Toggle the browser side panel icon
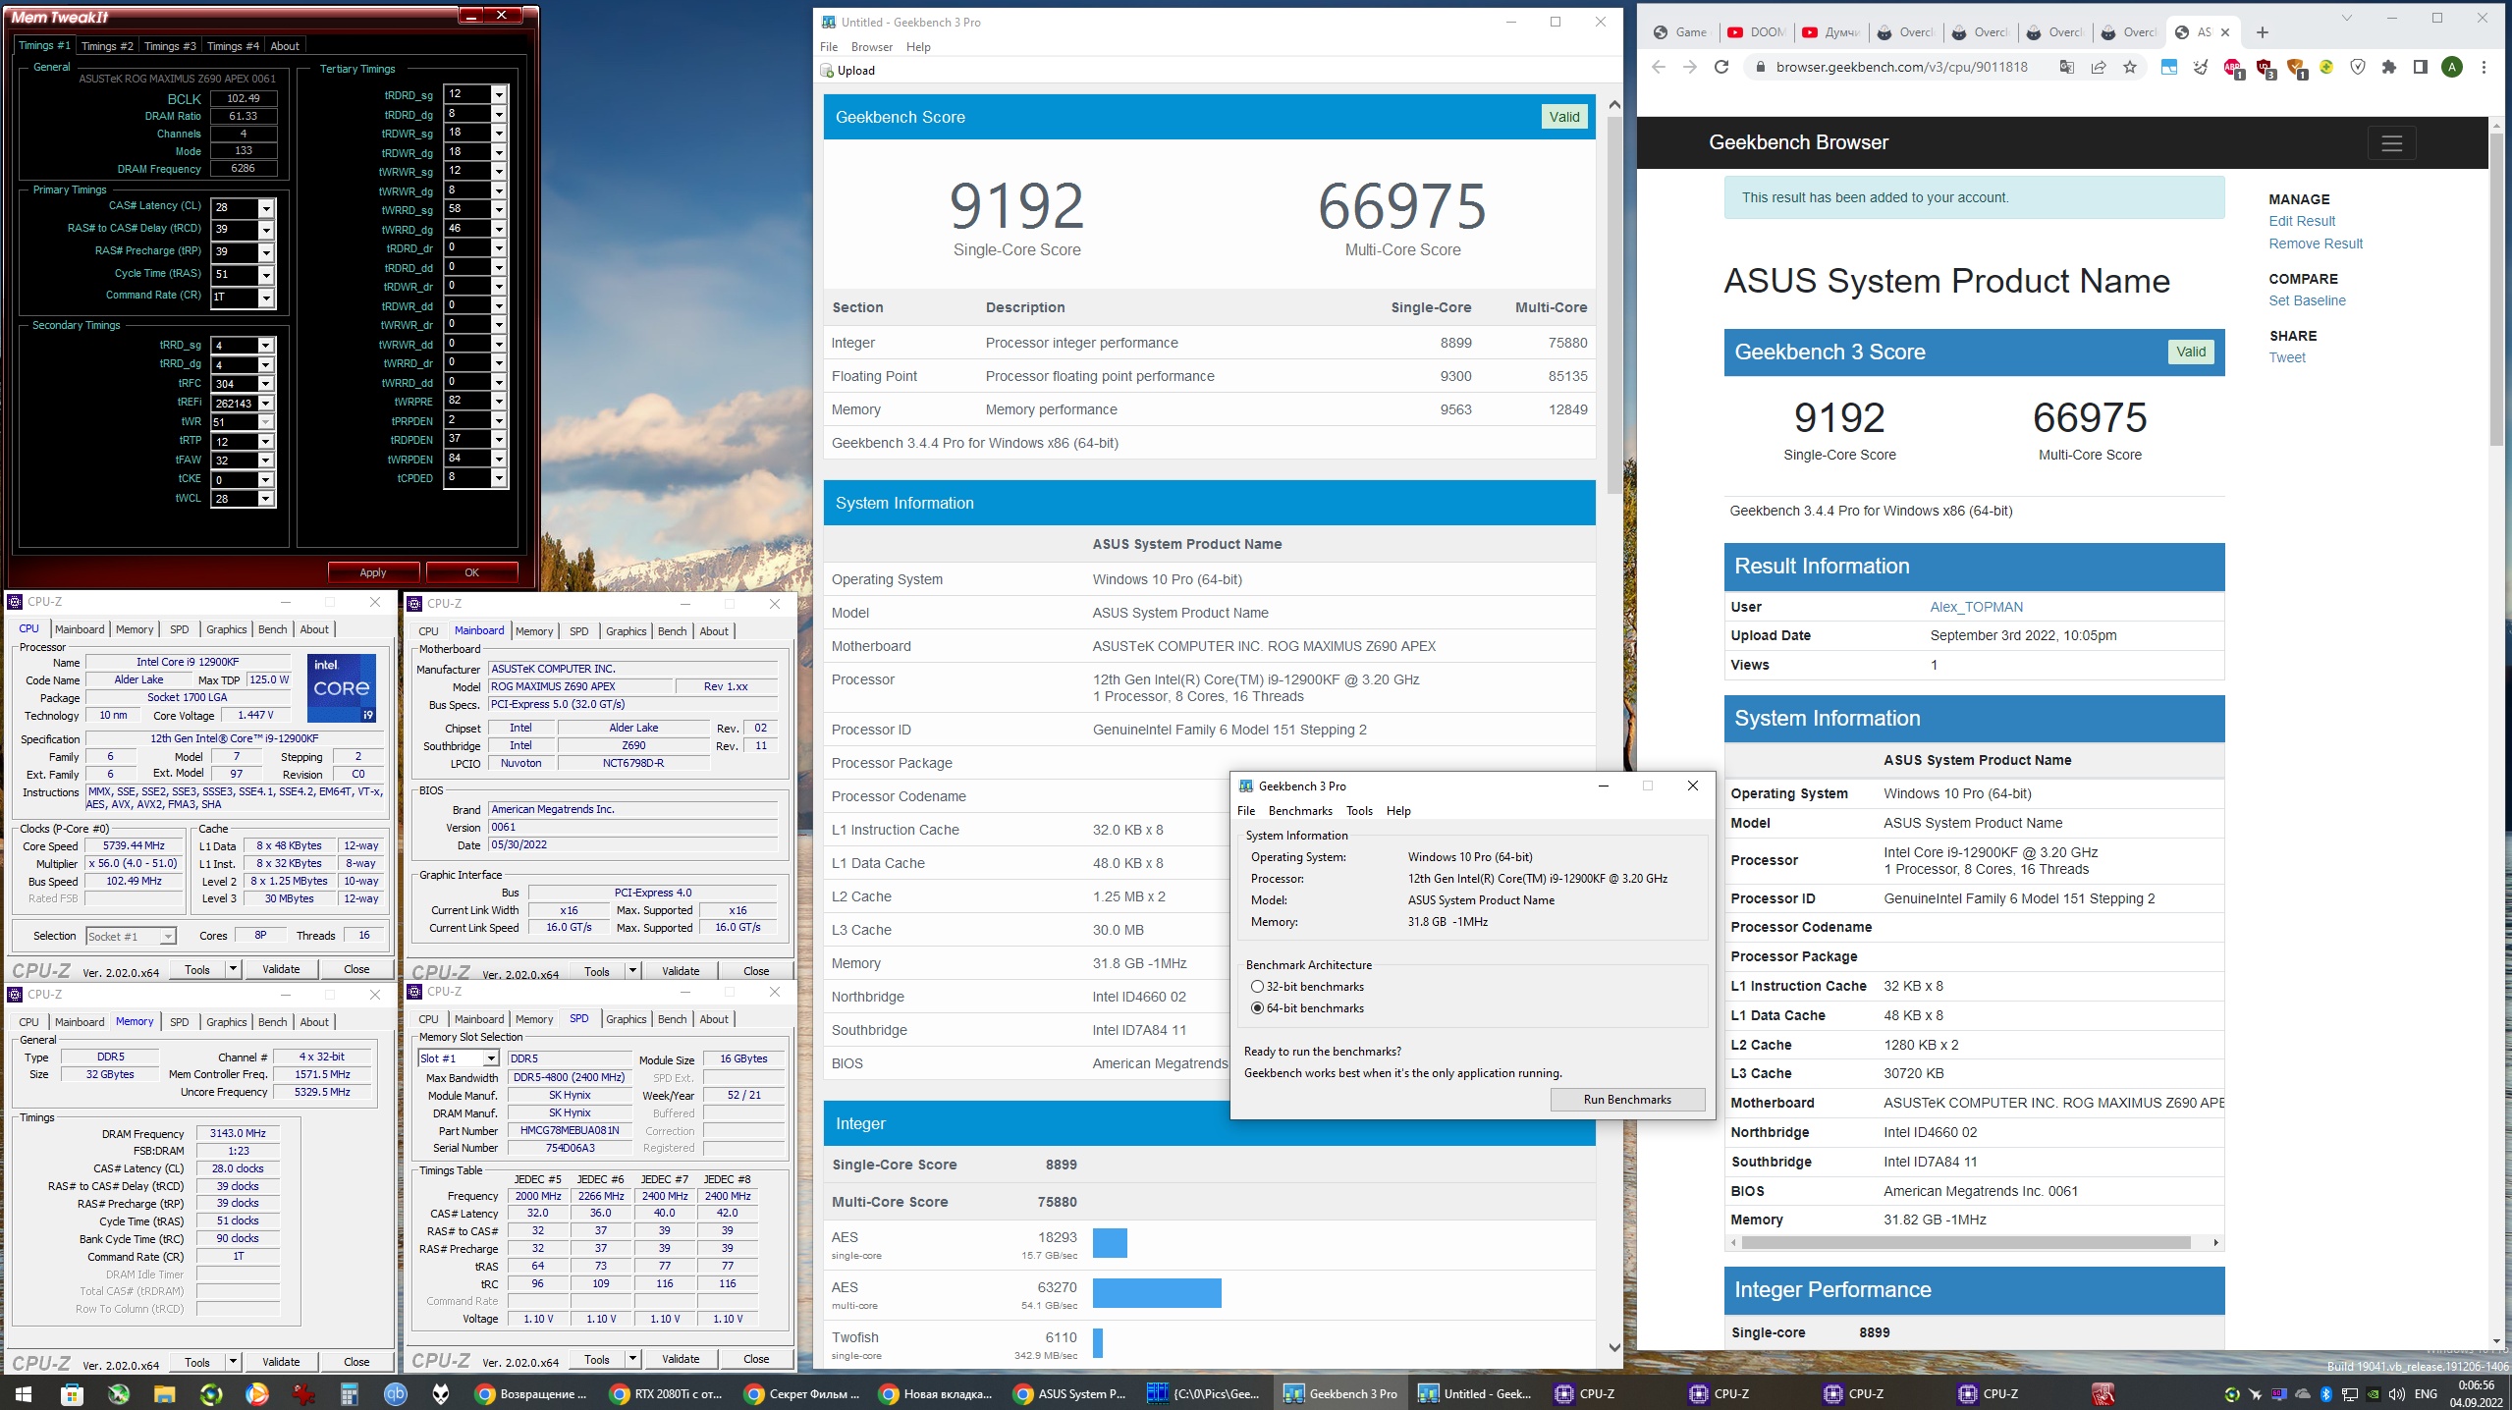Screen dimensions: 2512x1410 tap(2421, 67)
